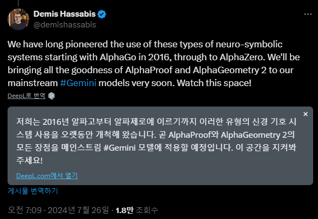
Task: Click 게시물 번역하기 to translate post
Action: click(x=33, y=190)
